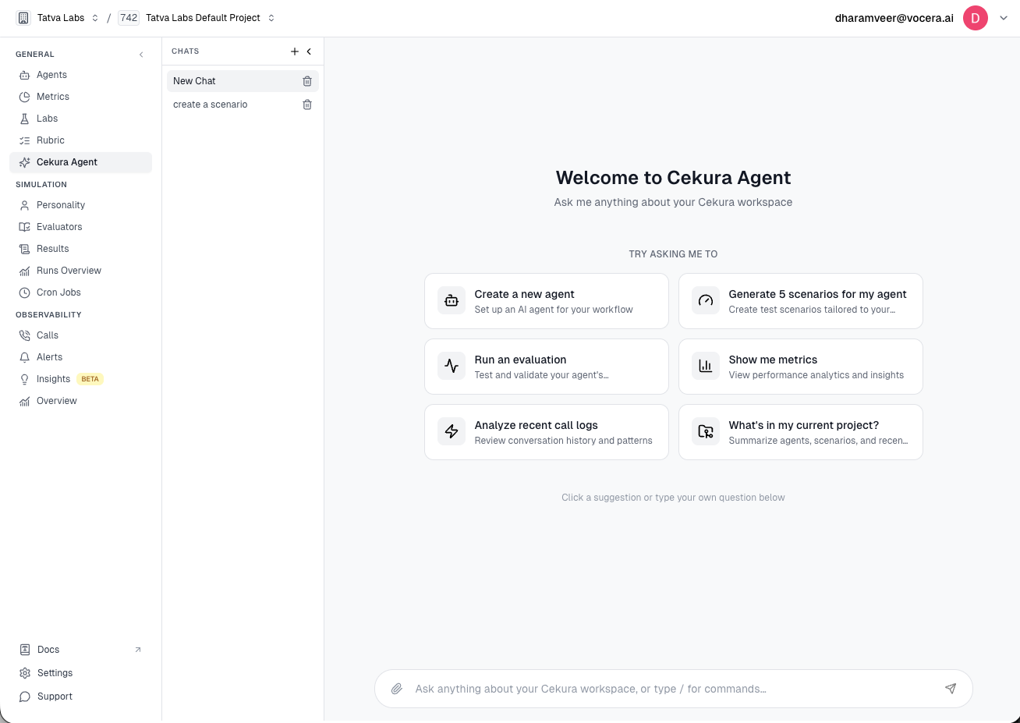The width and height of the screenshot is (1020, 723).
Task: Click the Insights lightbulb icon
Action: 25,379
